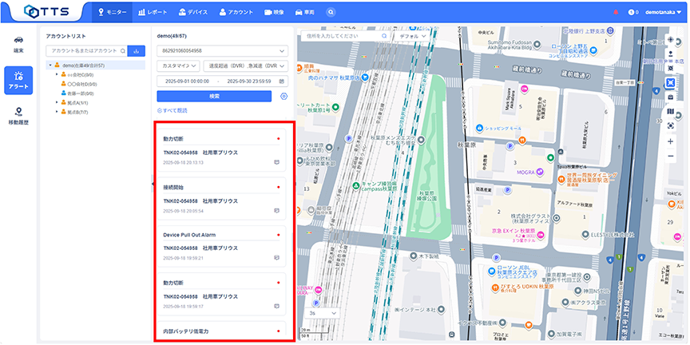Screen dimensions: 690x345
Task: Open the 移動履歴 sidebar section
Action: 18,116
